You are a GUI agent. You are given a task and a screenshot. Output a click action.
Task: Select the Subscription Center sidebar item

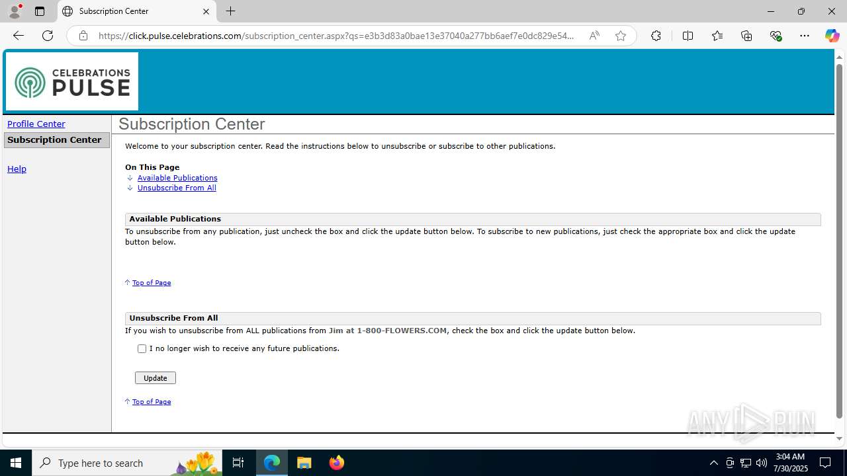(56, 139)
